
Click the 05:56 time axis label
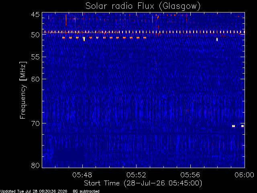pos(190,175)
